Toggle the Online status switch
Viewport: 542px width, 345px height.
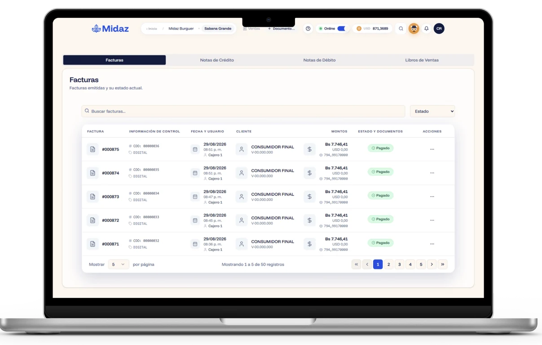tap(342, 29)
